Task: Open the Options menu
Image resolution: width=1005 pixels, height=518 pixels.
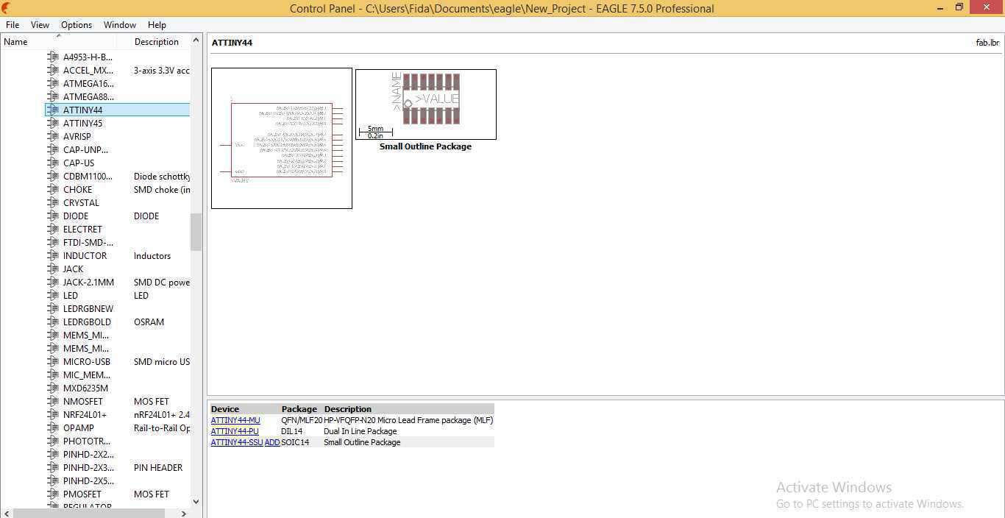Action: (77, 24)
